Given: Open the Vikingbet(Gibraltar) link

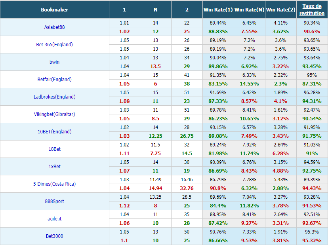Looking at the screenshot, I should point(54,114).
